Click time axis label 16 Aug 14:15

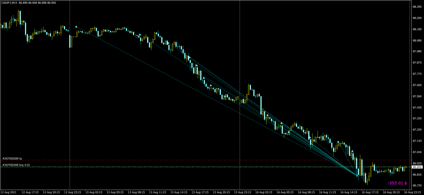(348, 192)
